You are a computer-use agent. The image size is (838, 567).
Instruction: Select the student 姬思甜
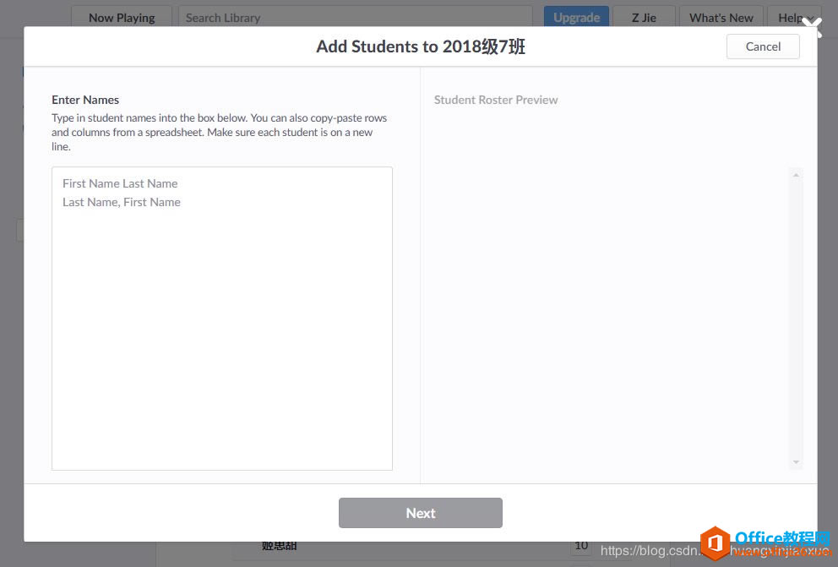coord(279,545)
